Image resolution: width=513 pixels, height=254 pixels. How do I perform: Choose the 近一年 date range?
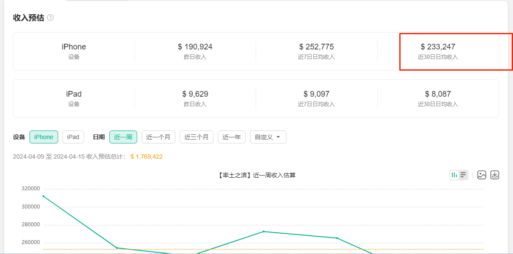(232, 137)
